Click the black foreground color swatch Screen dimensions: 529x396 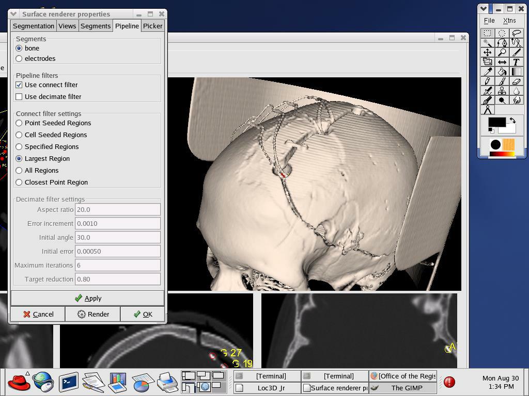pyautogui.click(x=497, y=122)
